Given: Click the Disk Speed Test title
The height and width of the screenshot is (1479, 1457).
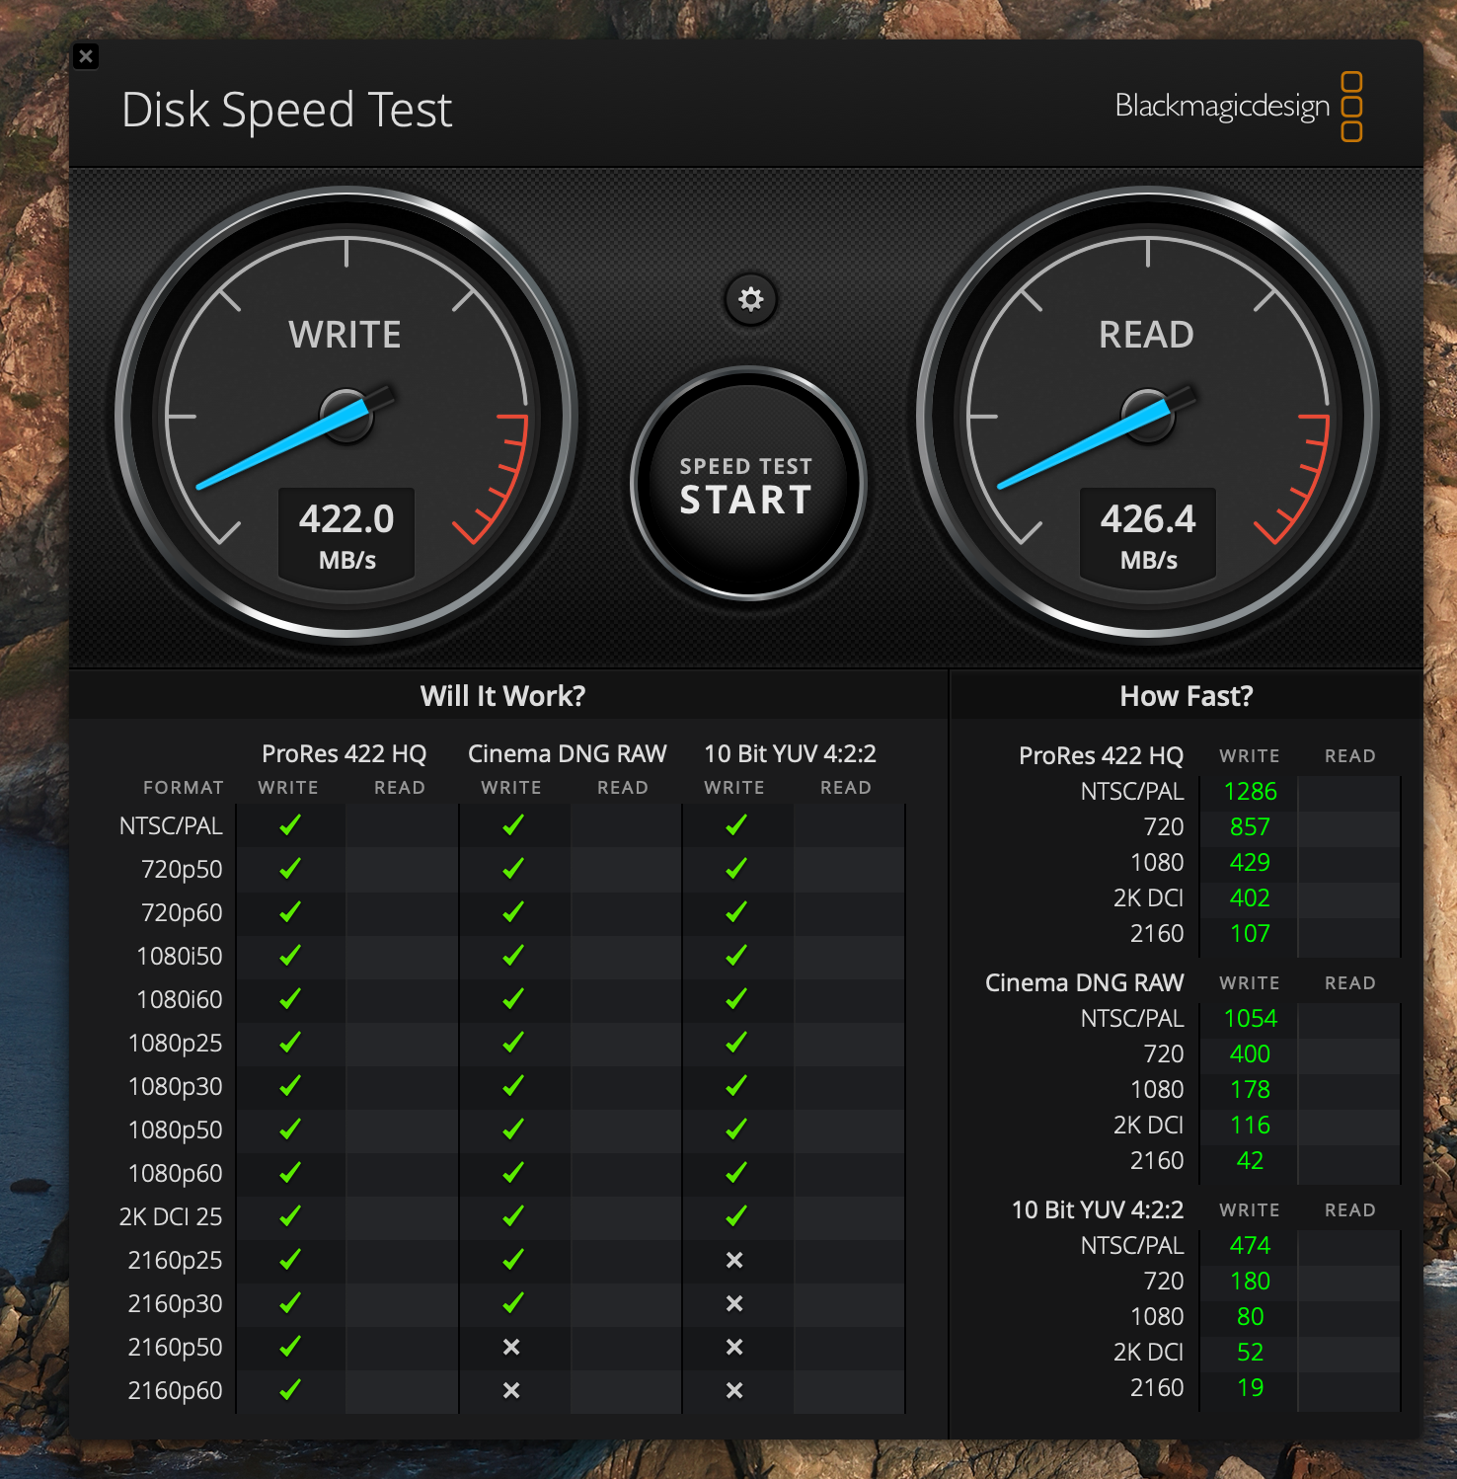Looking at the screenshot, I should [x=287, y=110].
